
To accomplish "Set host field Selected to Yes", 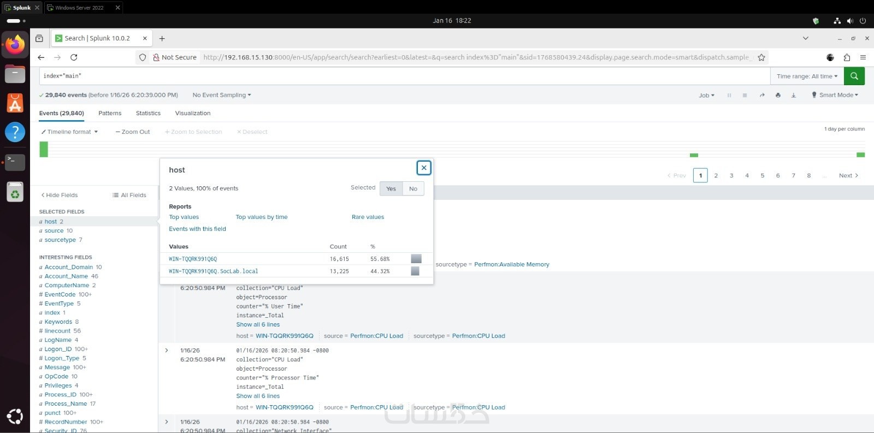I will (391, 188).
